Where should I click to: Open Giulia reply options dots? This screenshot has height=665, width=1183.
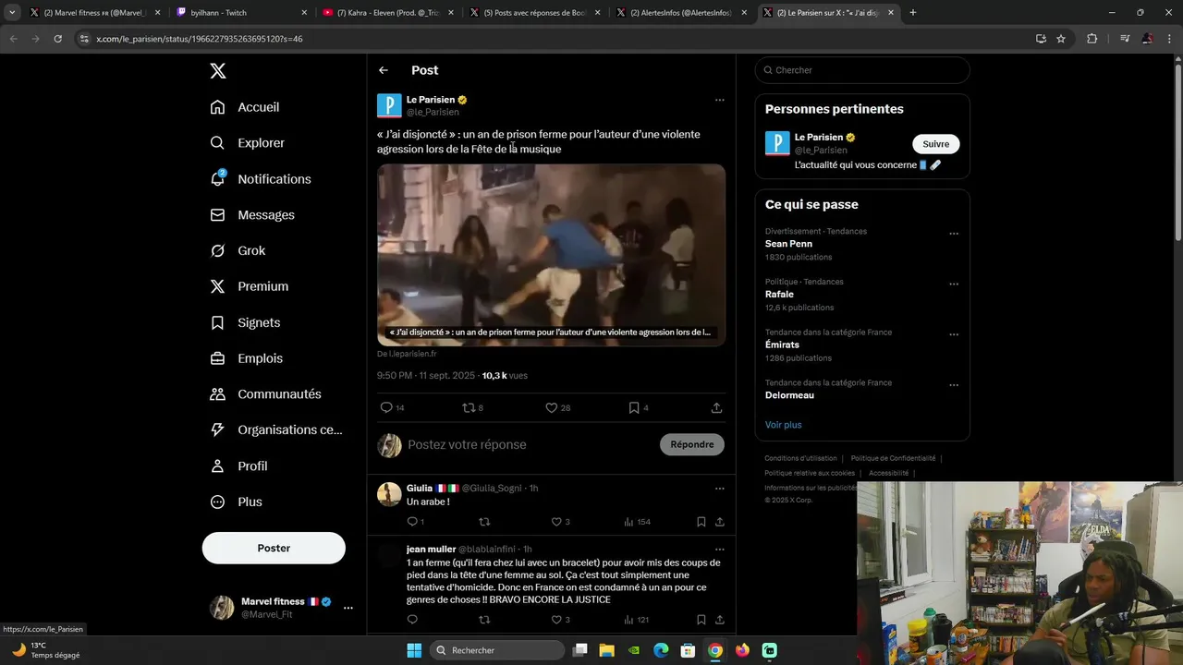(x=719, y=488)
